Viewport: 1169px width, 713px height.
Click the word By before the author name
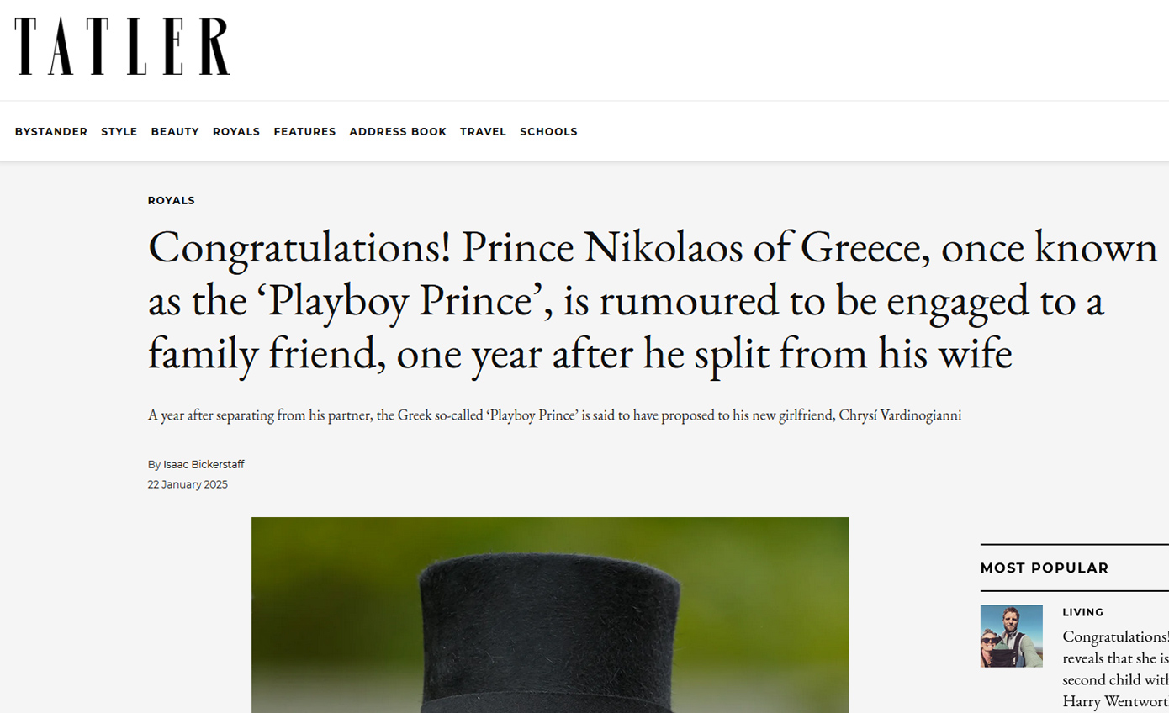click(x=154, y=465)
